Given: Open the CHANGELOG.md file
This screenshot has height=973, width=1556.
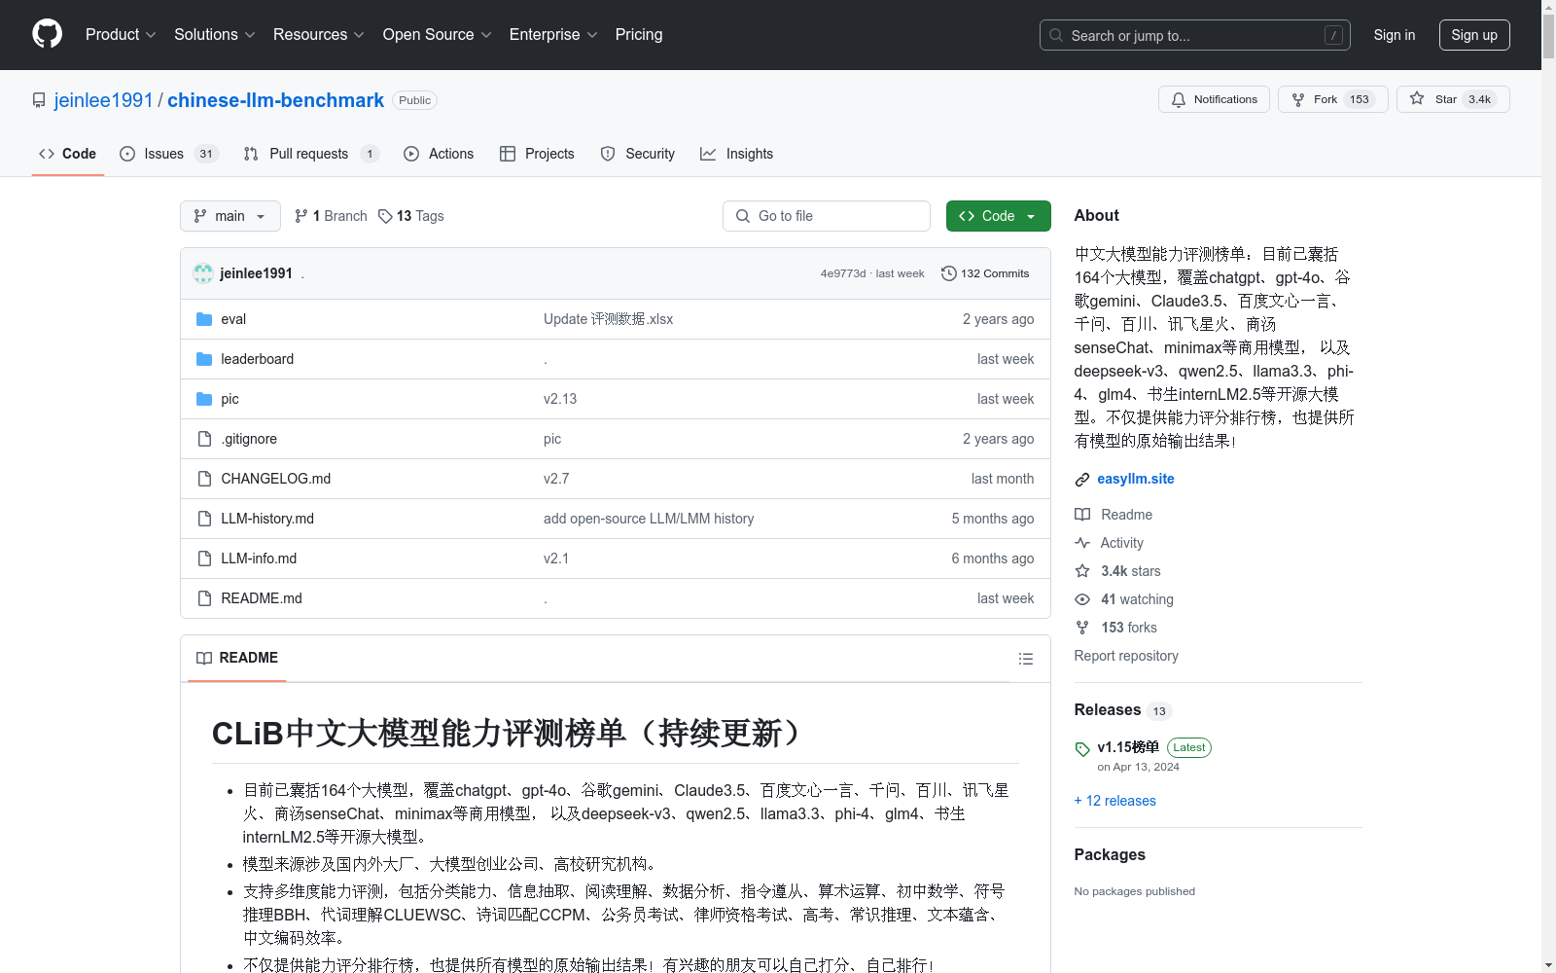Looking at the screenshot, I should (275, 479).
